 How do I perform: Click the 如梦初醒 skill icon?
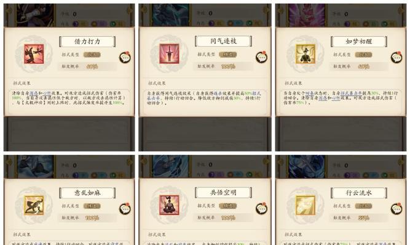[306, 54]
